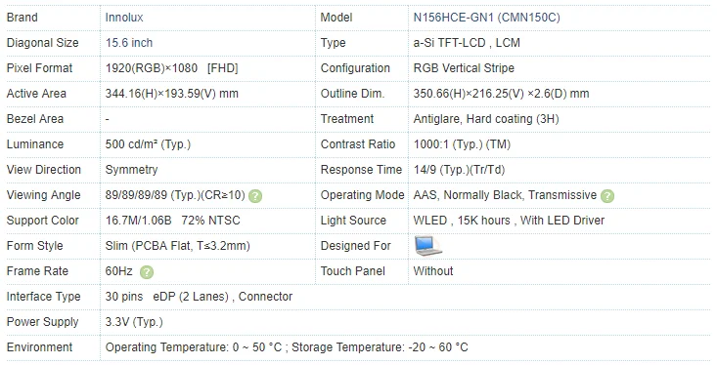
Task: Select the Touch Panel Without value
Action: point(433,271)
